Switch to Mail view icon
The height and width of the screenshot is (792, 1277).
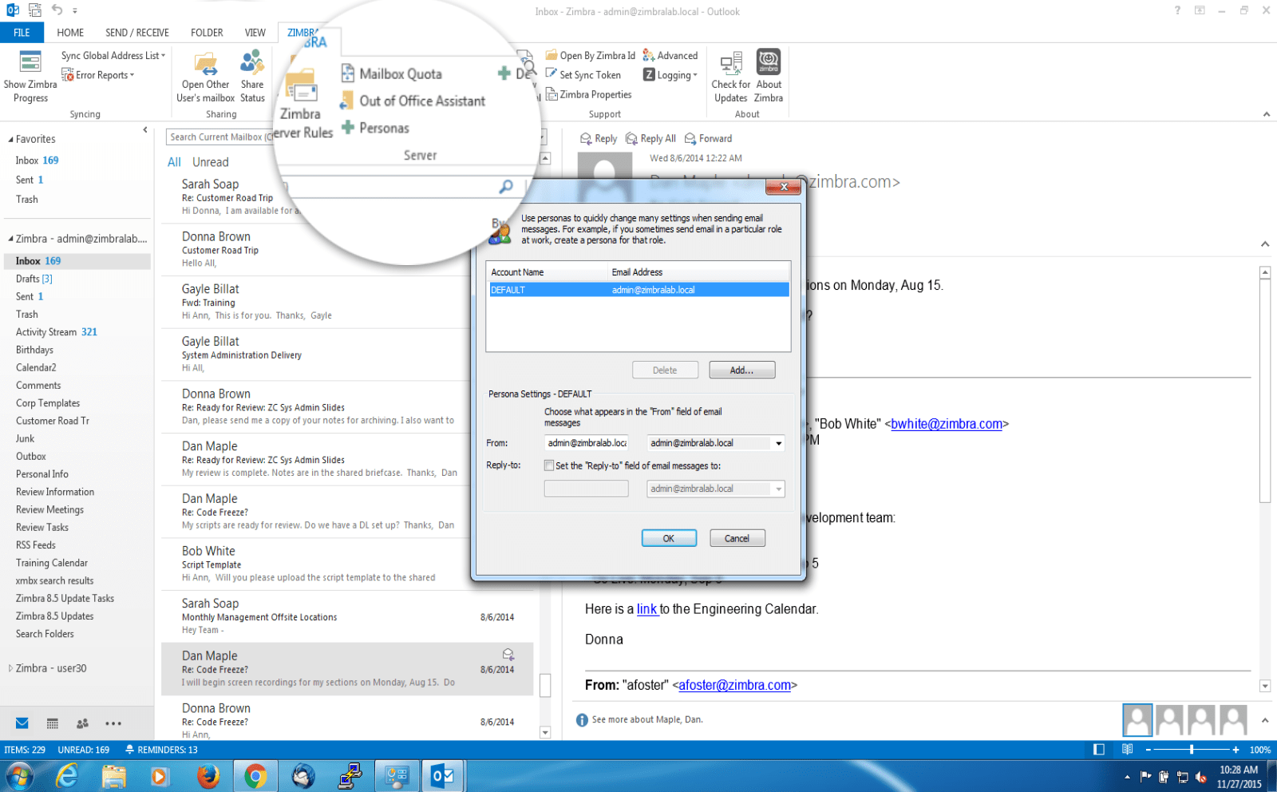[22, 723]
